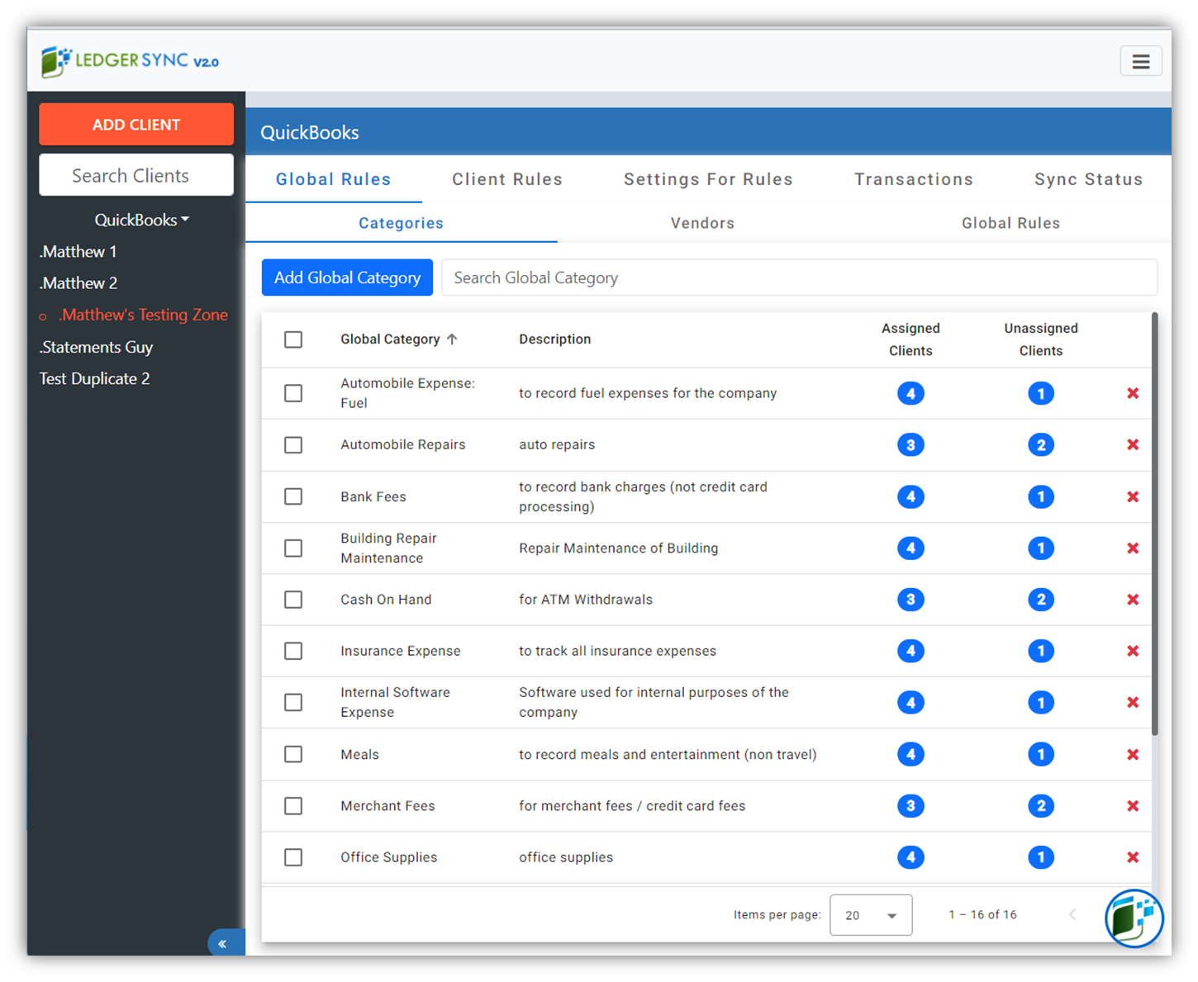
Task: Select the Insurance Expense checkbox
Action: click(293, 651)
